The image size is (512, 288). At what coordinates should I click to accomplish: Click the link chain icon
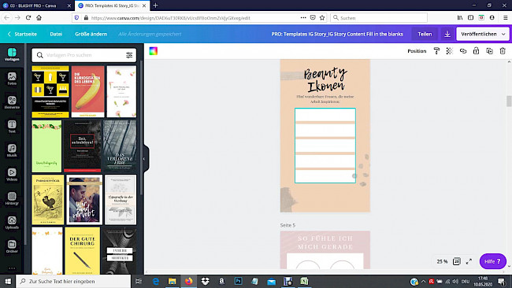pyautogui.click(x=463, y=51)
